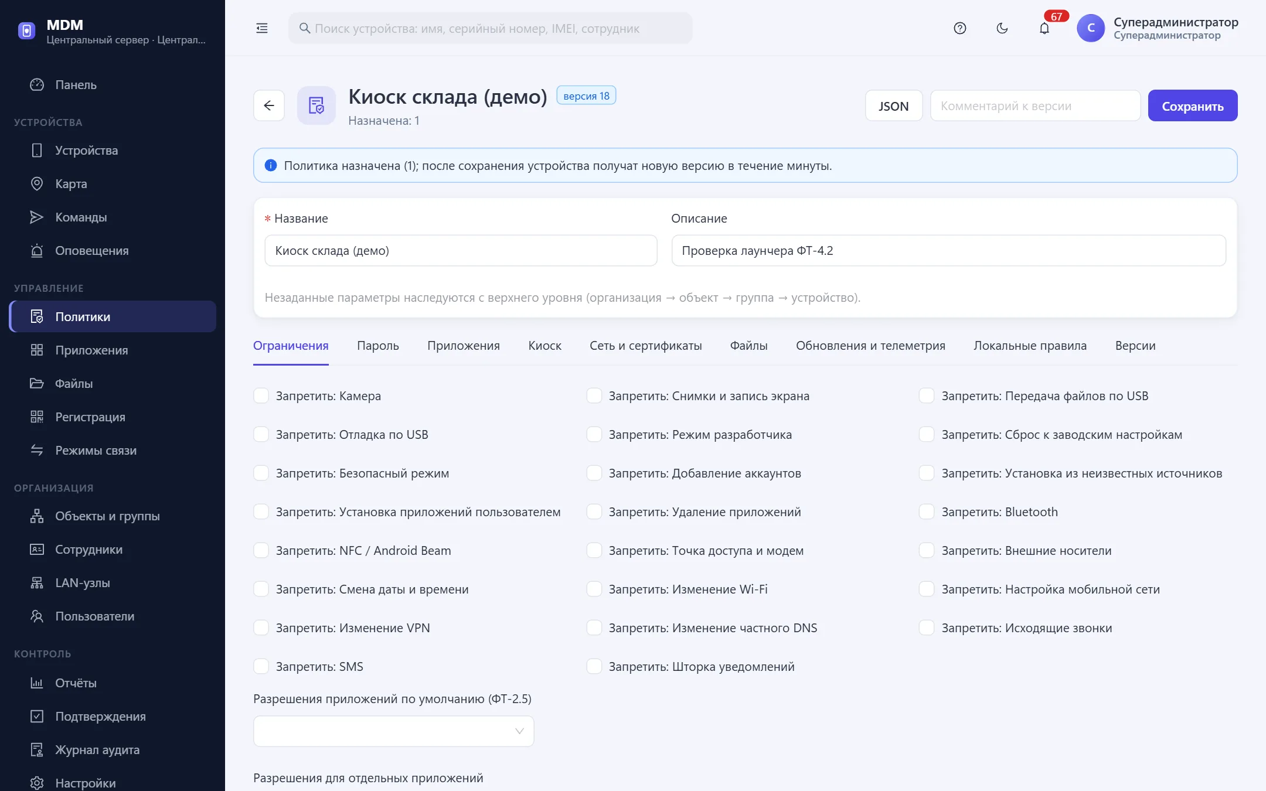Check Запретить: SMS
This screenshot has width=1266, height=791.
pos(261,666)
